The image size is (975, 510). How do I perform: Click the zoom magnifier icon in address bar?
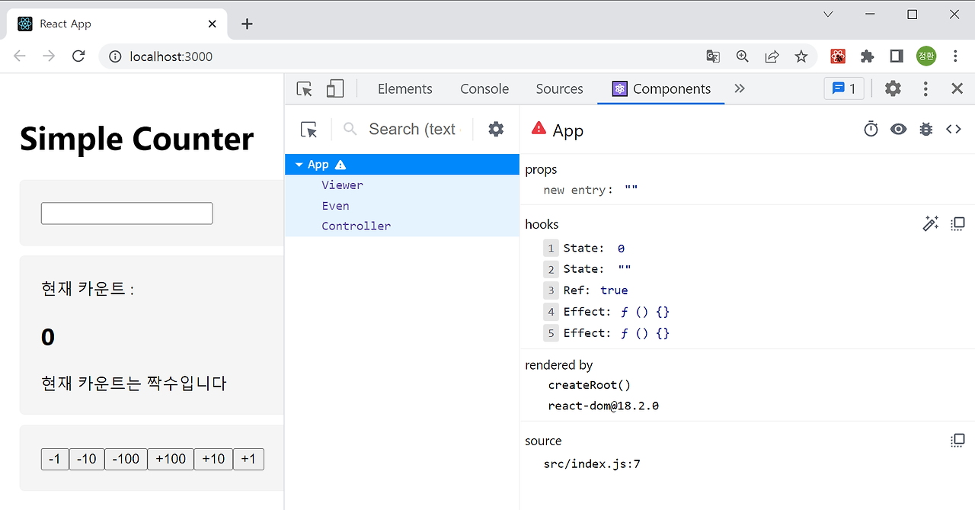click(x=743, y=56)
